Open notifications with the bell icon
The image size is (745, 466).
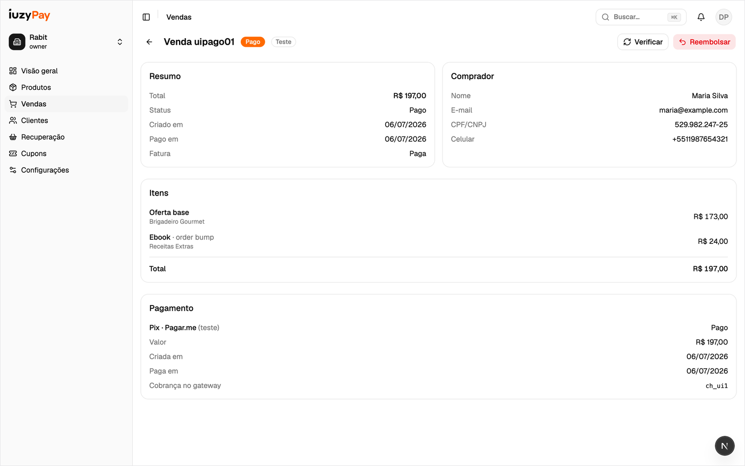(x=701, y=17)
